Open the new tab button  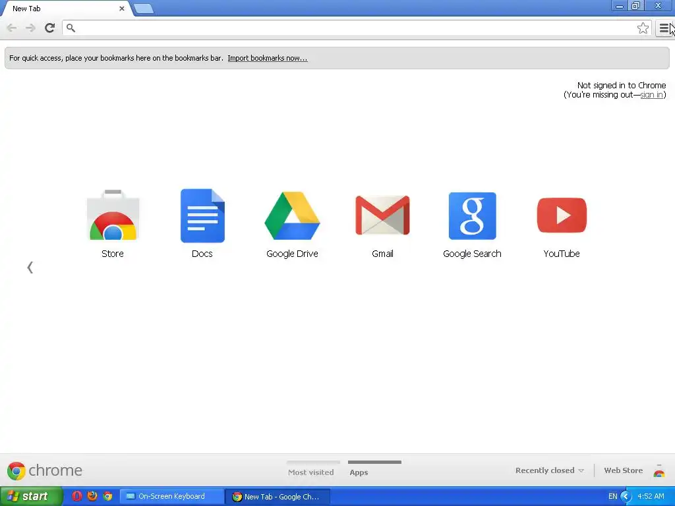[x=143, y=8]
